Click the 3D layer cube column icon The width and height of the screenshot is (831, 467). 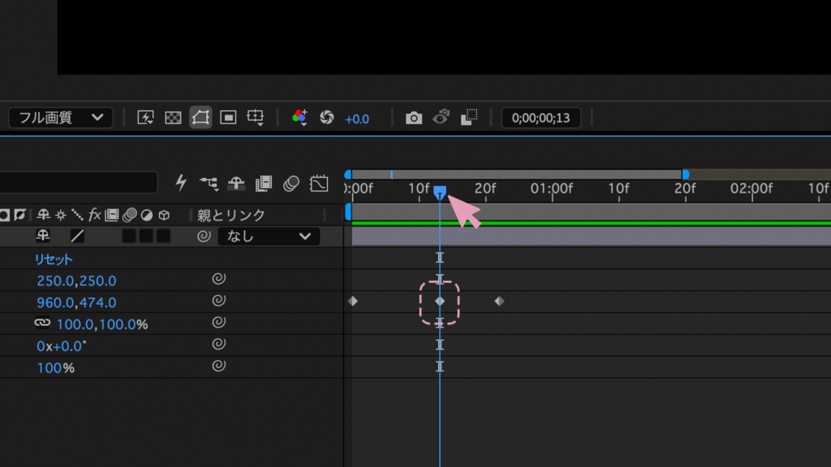164,215
